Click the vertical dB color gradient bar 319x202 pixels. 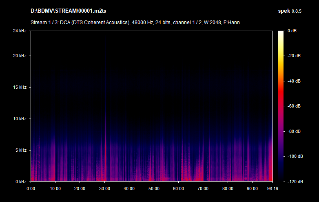[281, 106]
